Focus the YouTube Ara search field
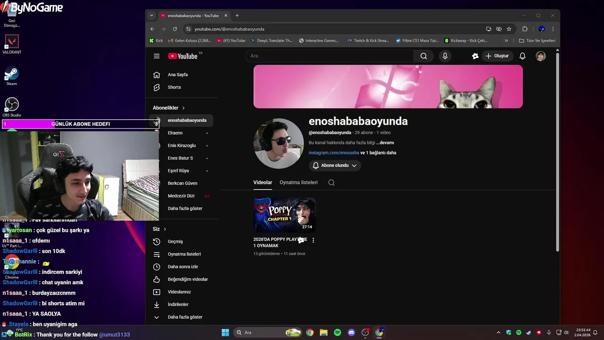The width and height of the screenshot is (604, 340). point(329,56)
